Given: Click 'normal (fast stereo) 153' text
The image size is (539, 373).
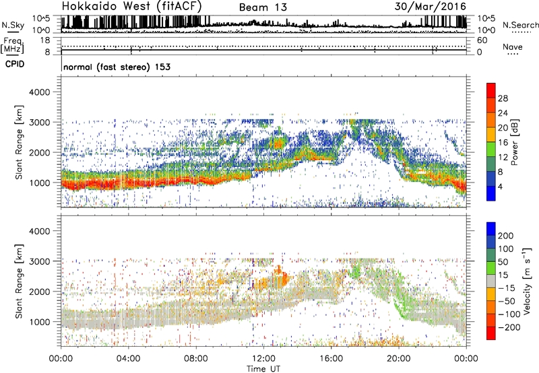Looking at the screenshot, I should 117,67.
